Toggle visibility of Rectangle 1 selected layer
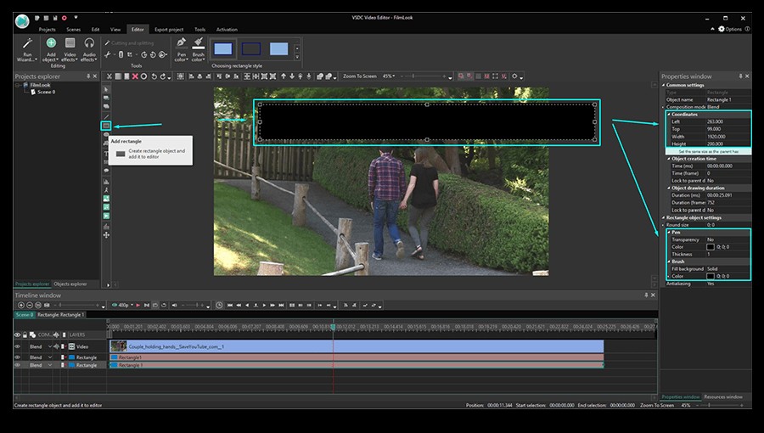The image size is (764, 433). click(x=18, y=365)
